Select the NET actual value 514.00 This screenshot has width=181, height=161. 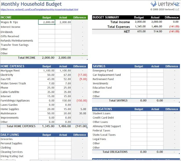[x=158, y=31]
